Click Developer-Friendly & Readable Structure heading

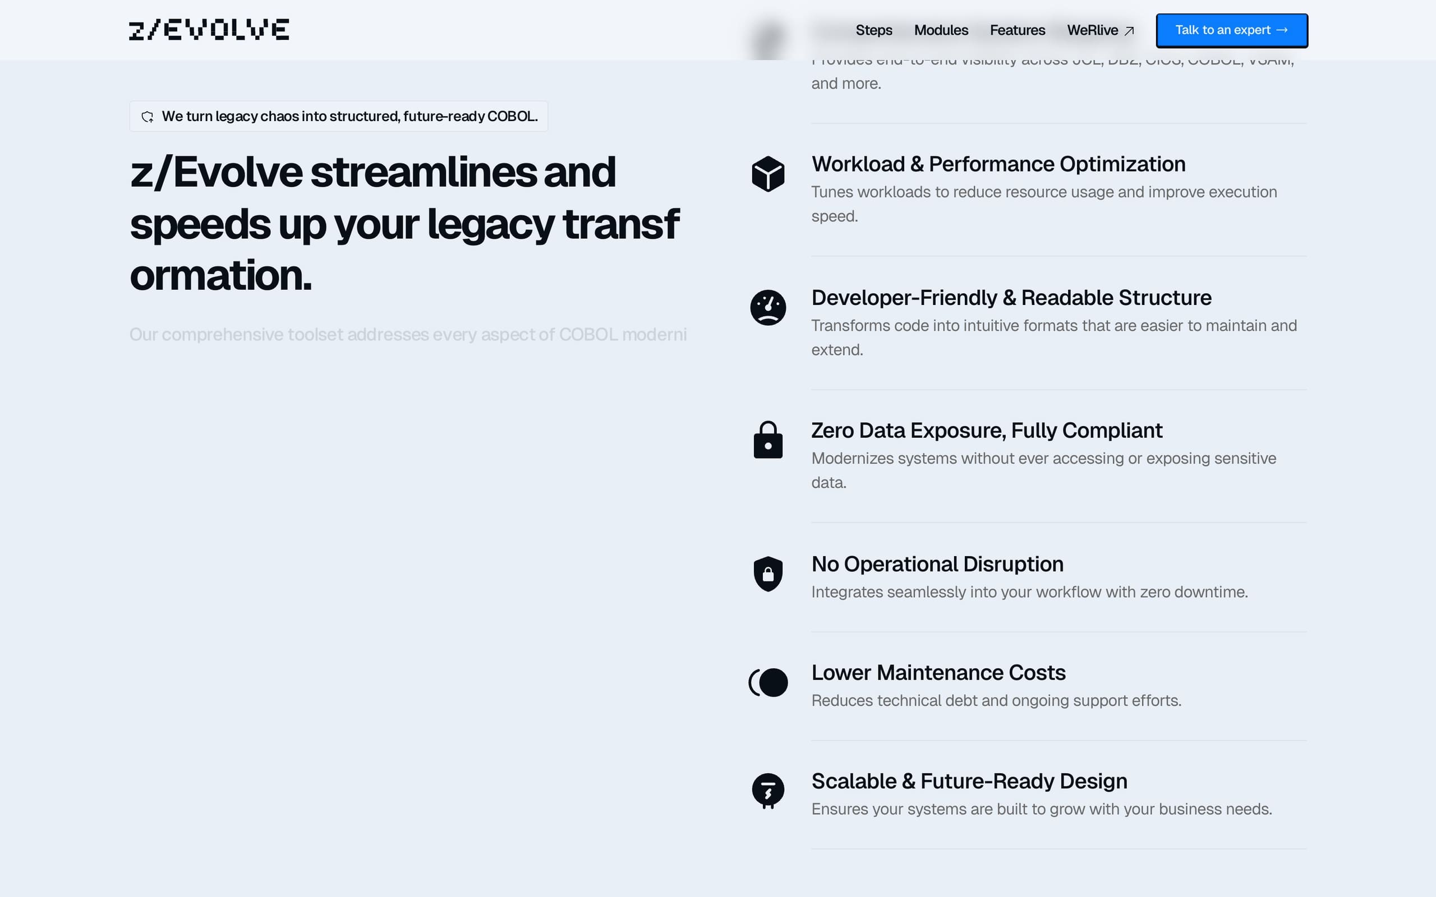pos(1011,298)
